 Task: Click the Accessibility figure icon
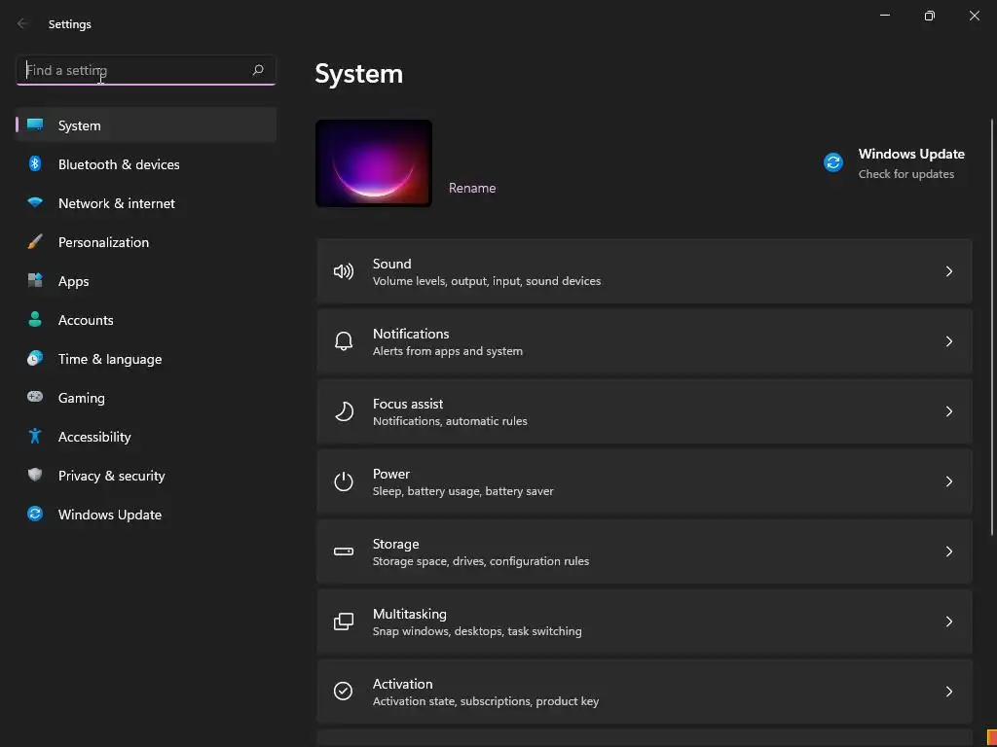35,437
